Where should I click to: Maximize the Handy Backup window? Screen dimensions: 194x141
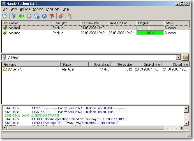[x=182, y=4]
